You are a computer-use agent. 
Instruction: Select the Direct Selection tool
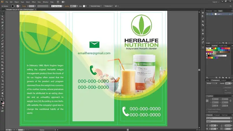(x=2, y=16)
